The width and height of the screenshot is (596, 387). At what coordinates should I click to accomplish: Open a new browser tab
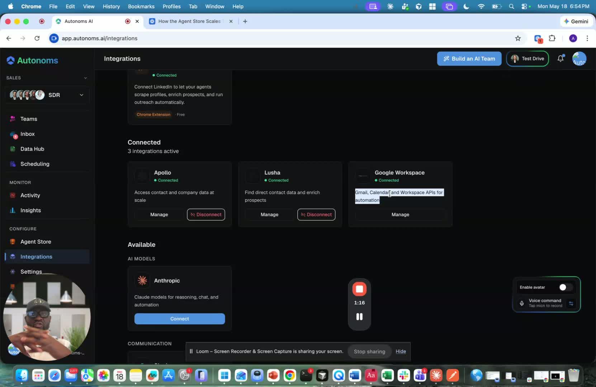(x=245, y=22)
